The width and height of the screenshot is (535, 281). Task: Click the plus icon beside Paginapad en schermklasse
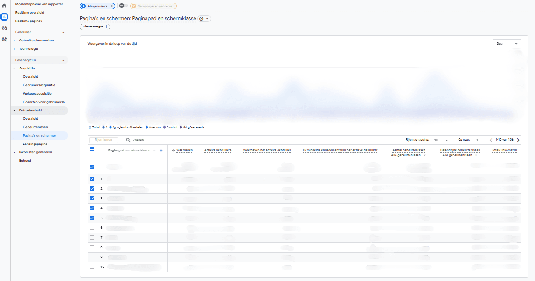click(x=161, y=151)
